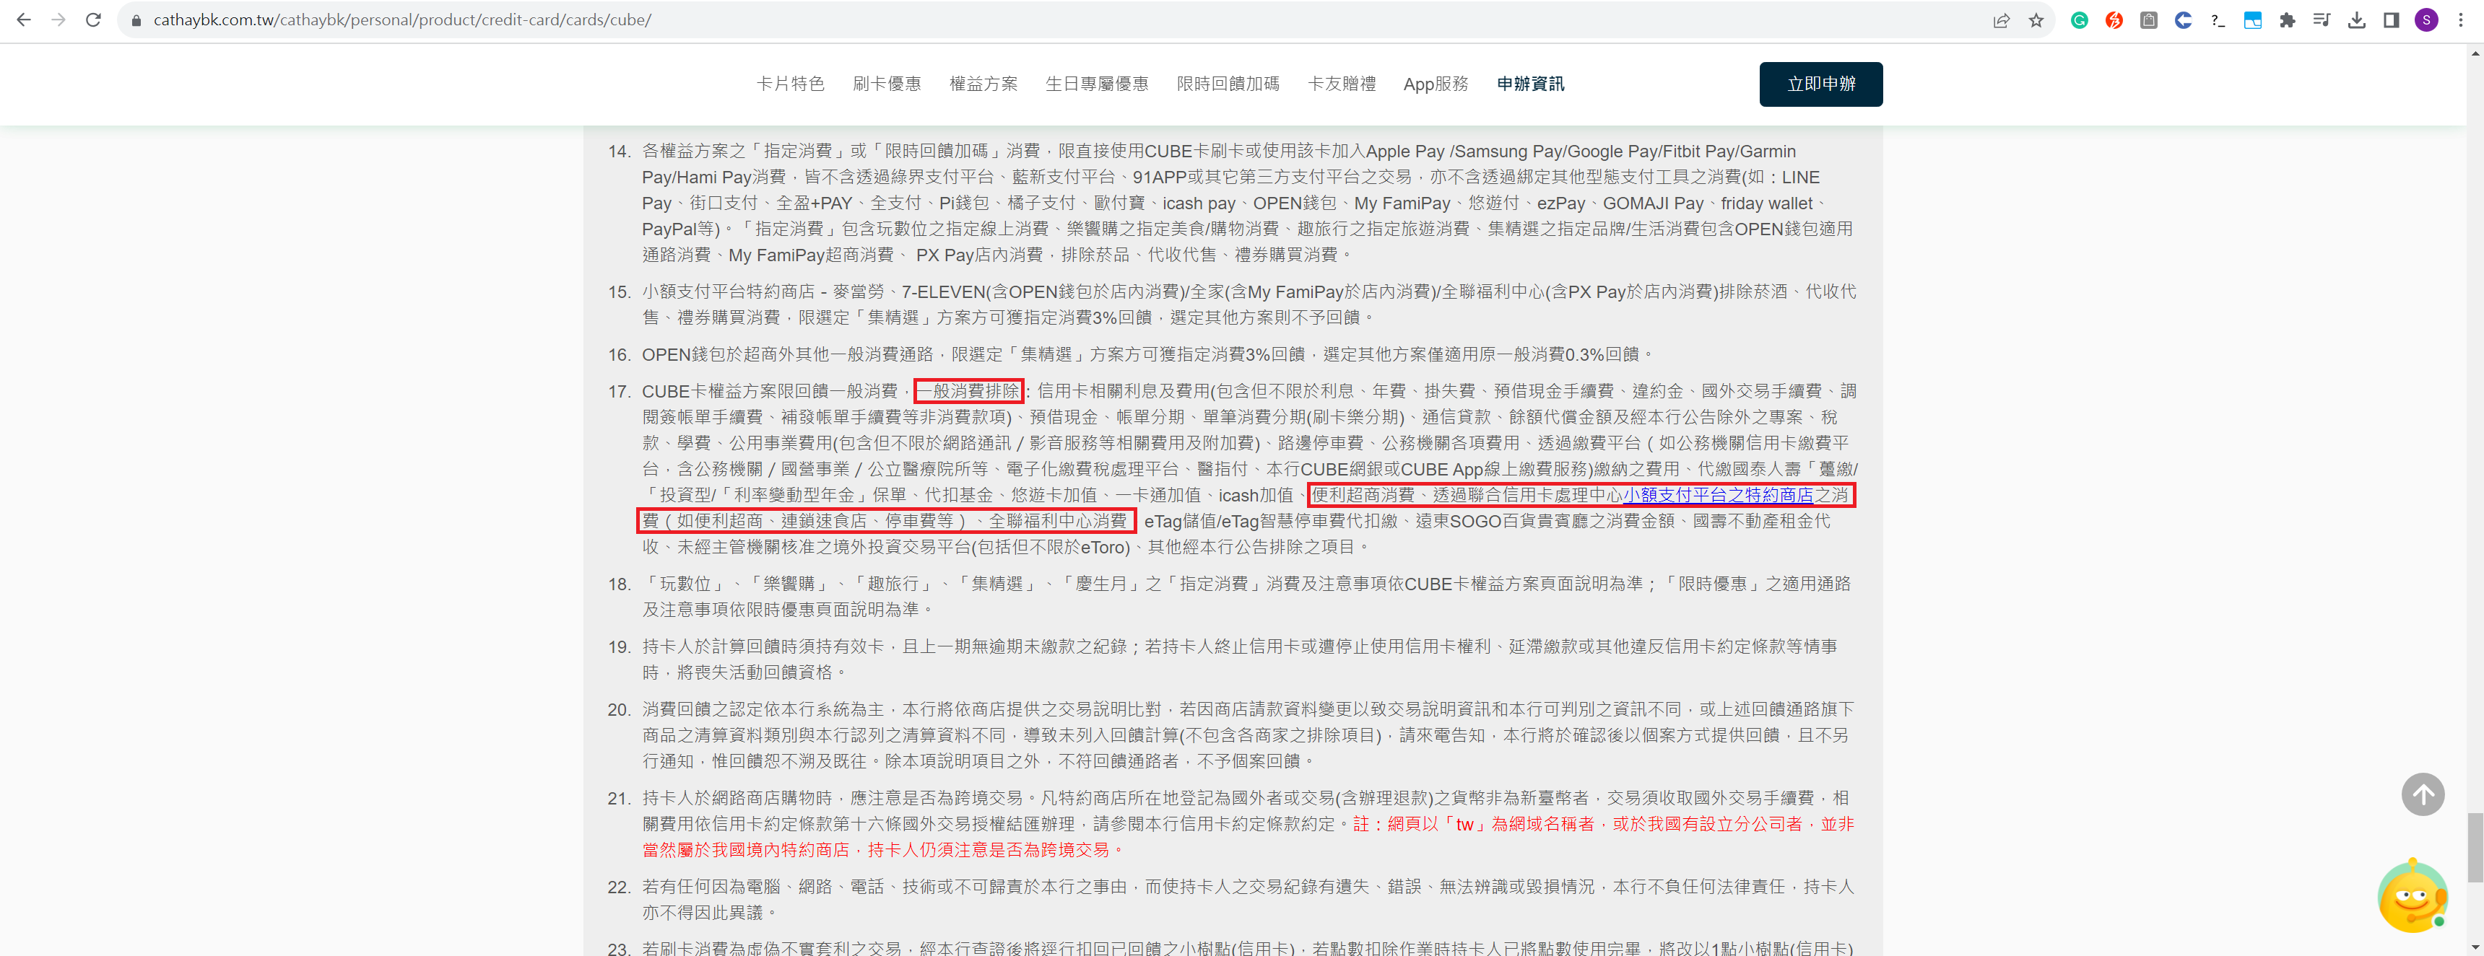Jump to App服務 section
This screenshot has height=956, width=2484.
(1436, 84)
